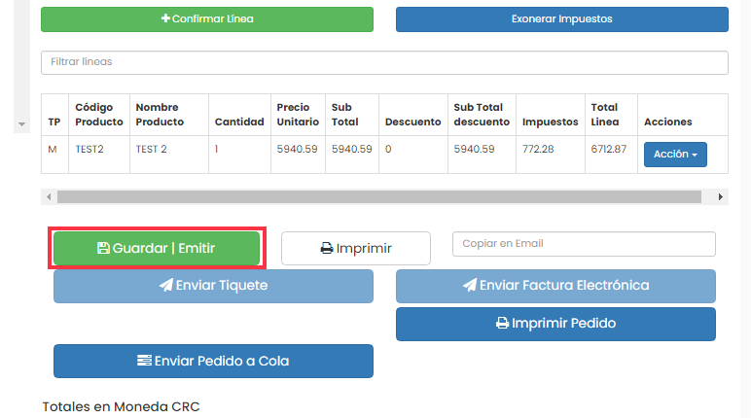Click the floppy disk icon in Guardar | Emitir
Screen dimensions: 751x418
pos(103,248)
